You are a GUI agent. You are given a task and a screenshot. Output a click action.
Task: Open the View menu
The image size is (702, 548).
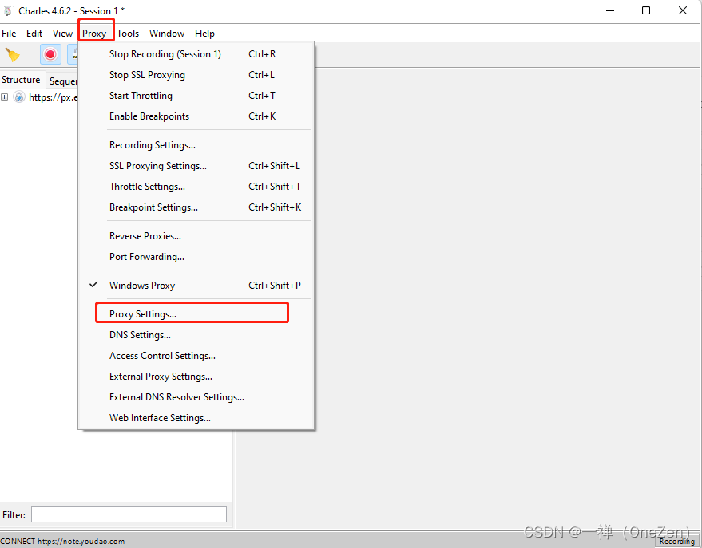[62, 34]
